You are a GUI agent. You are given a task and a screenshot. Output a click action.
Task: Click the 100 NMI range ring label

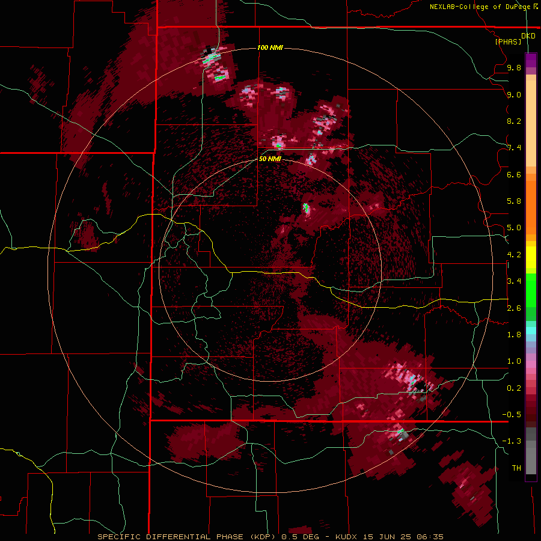click(270, 47)
